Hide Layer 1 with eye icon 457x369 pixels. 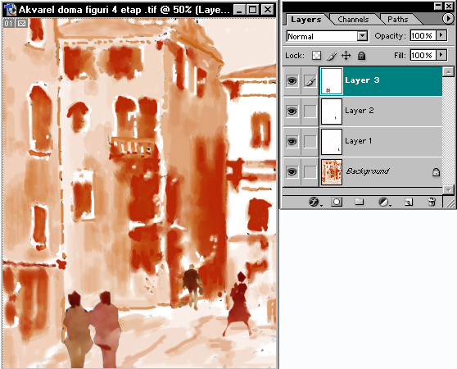(292, 142)
